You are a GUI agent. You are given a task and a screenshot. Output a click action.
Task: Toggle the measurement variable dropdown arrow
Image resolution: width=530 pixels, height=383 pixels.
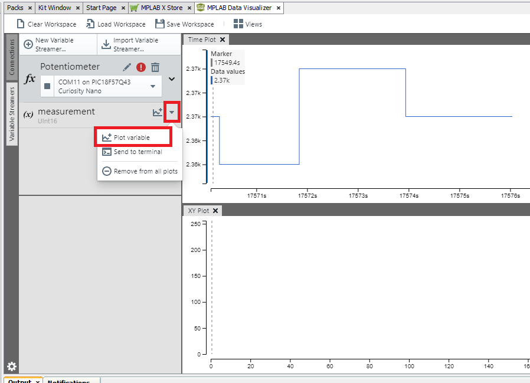[172, 112]
